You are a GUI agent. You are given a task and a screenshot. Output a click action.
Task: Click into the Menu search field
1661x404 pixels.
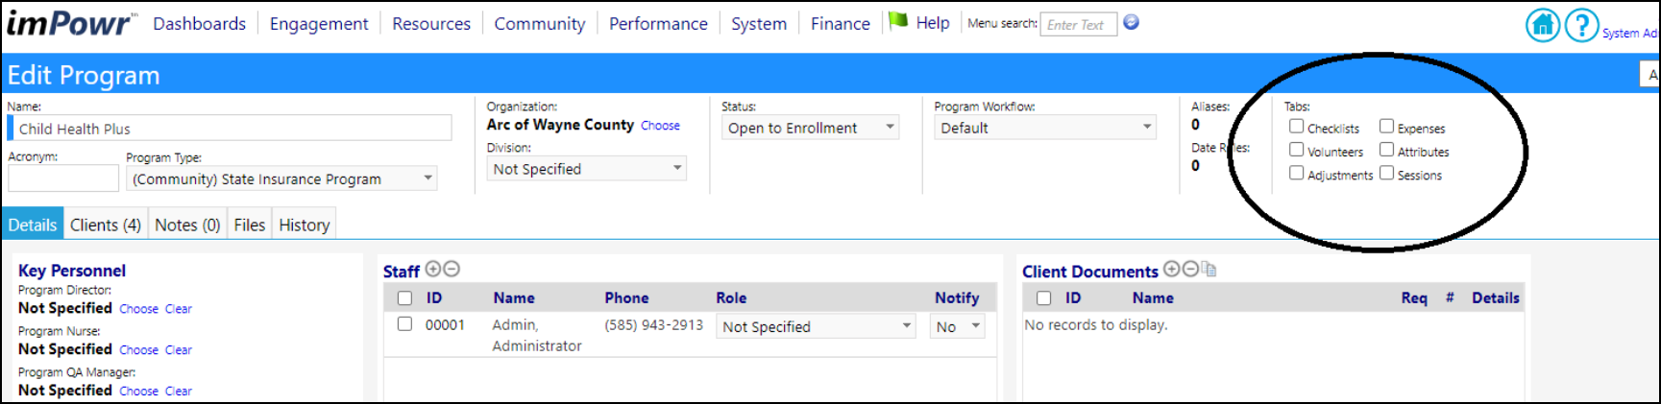(1079, 24)
